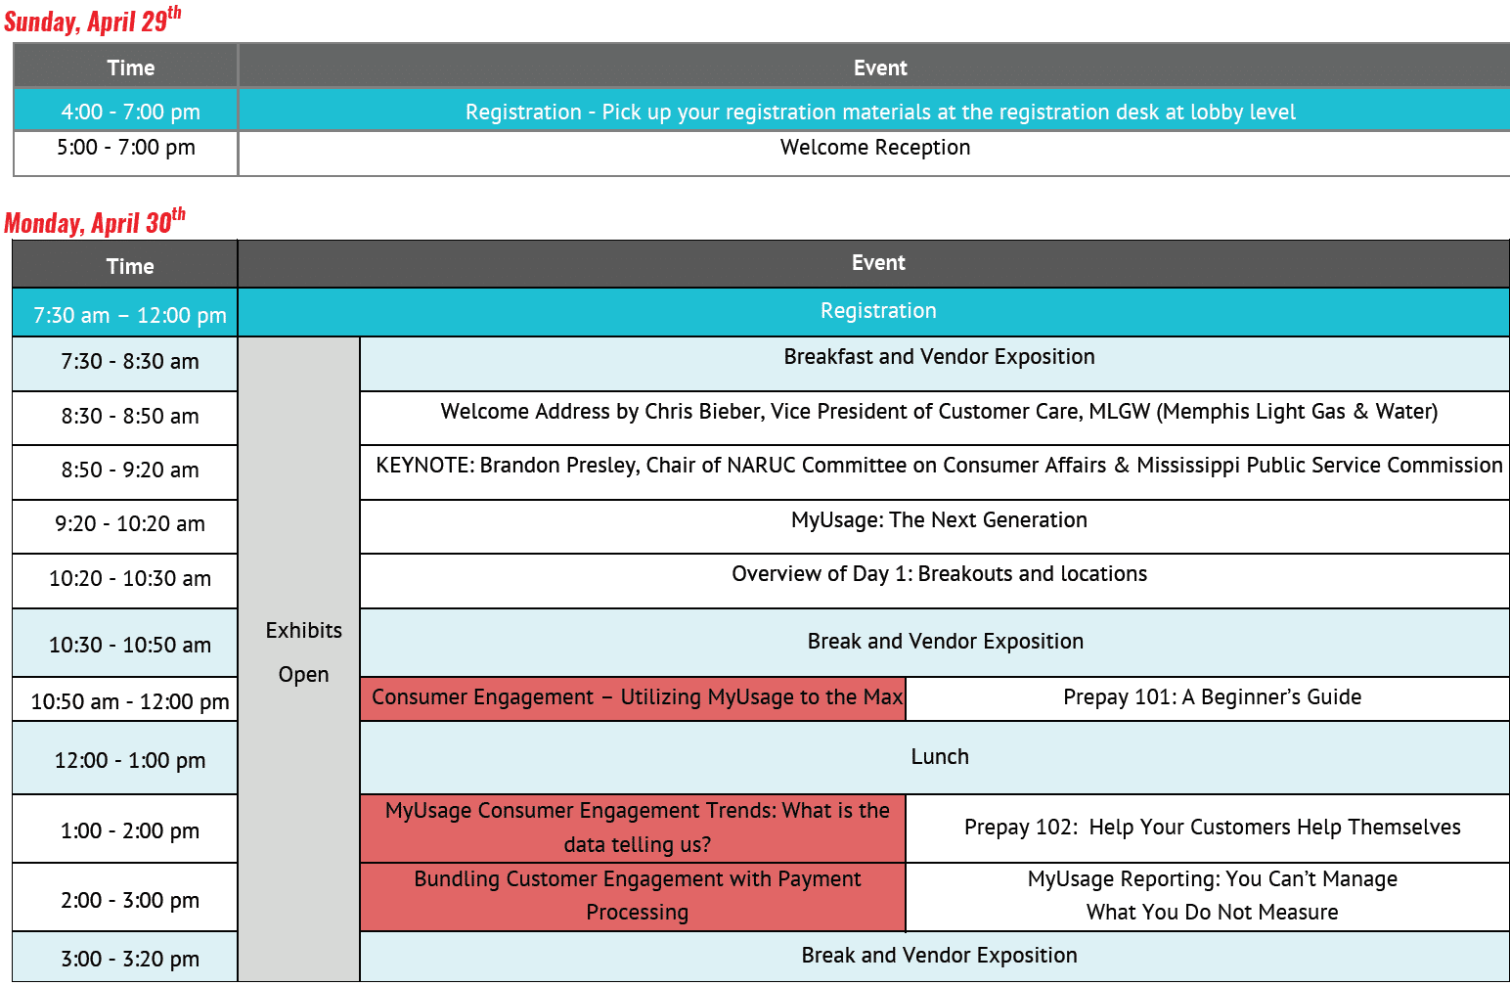Viewport: 1510px width, 986px height.
Task: Select the '10:50 am - 12:00 pm' time cell
Action: [x=125, y=699]
